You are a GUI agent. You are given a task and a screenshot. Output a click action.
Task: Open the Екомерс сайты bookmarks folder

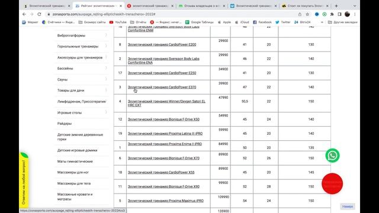(x=92, y=22)
